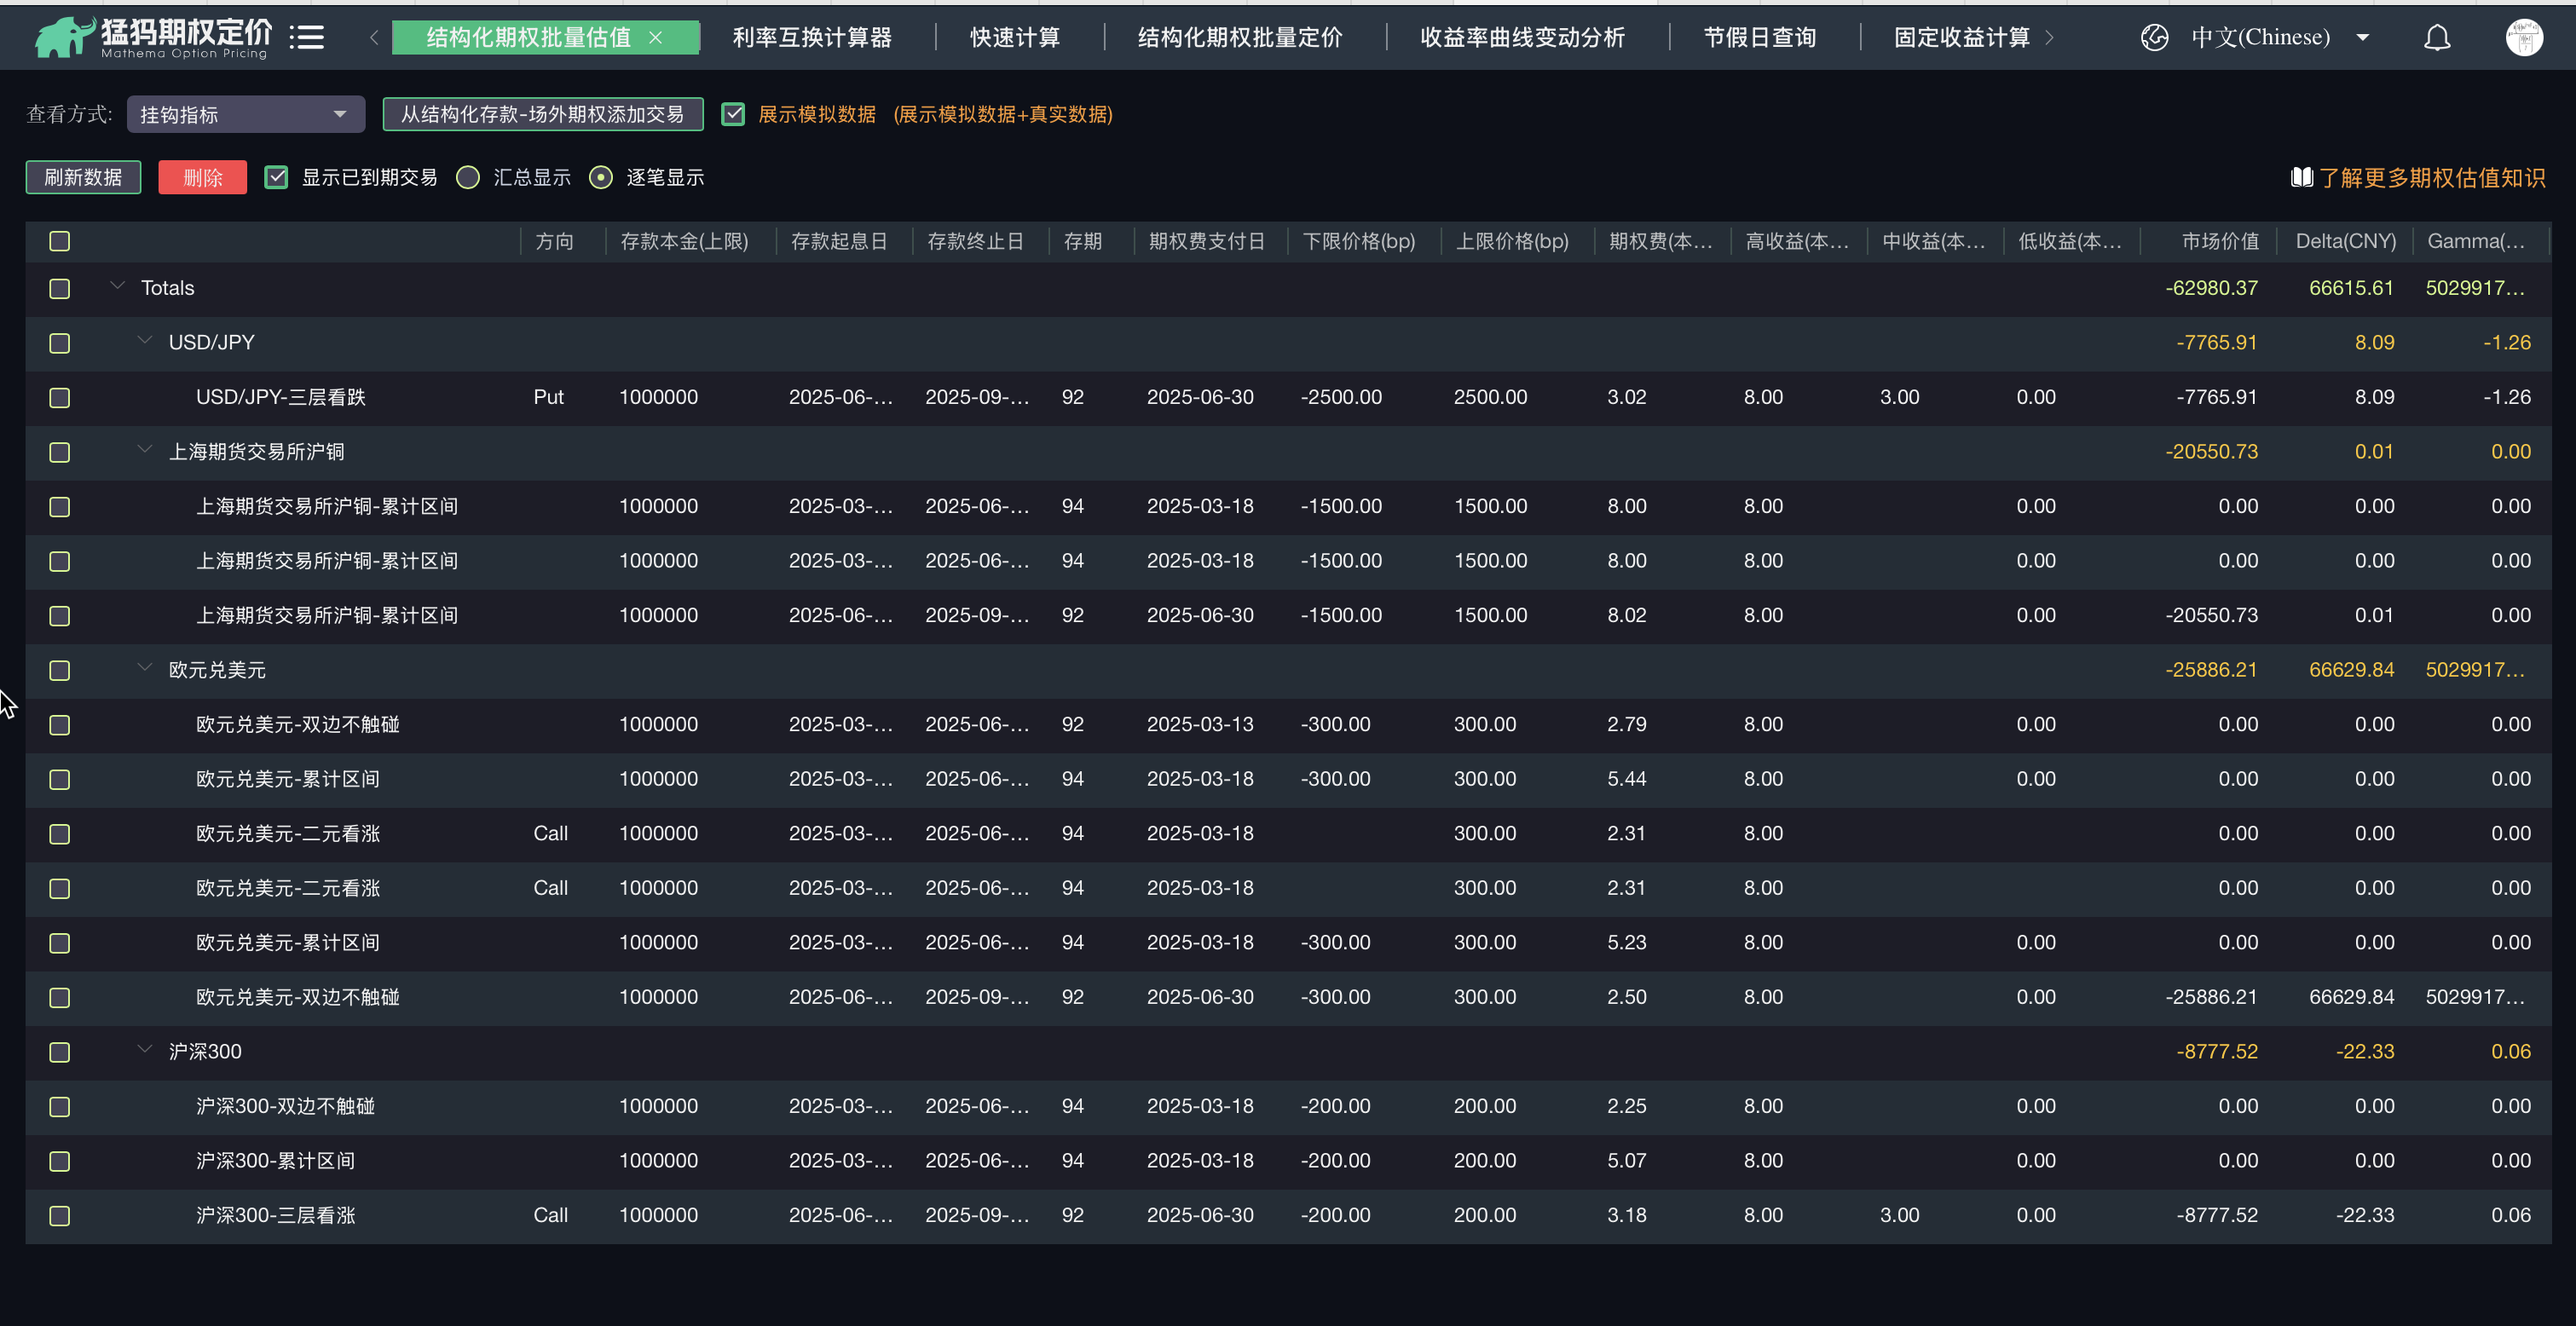This screenshot has width=2576, height=1326.
Task: Click the notification bell icon
Action: pos(2437,38)
